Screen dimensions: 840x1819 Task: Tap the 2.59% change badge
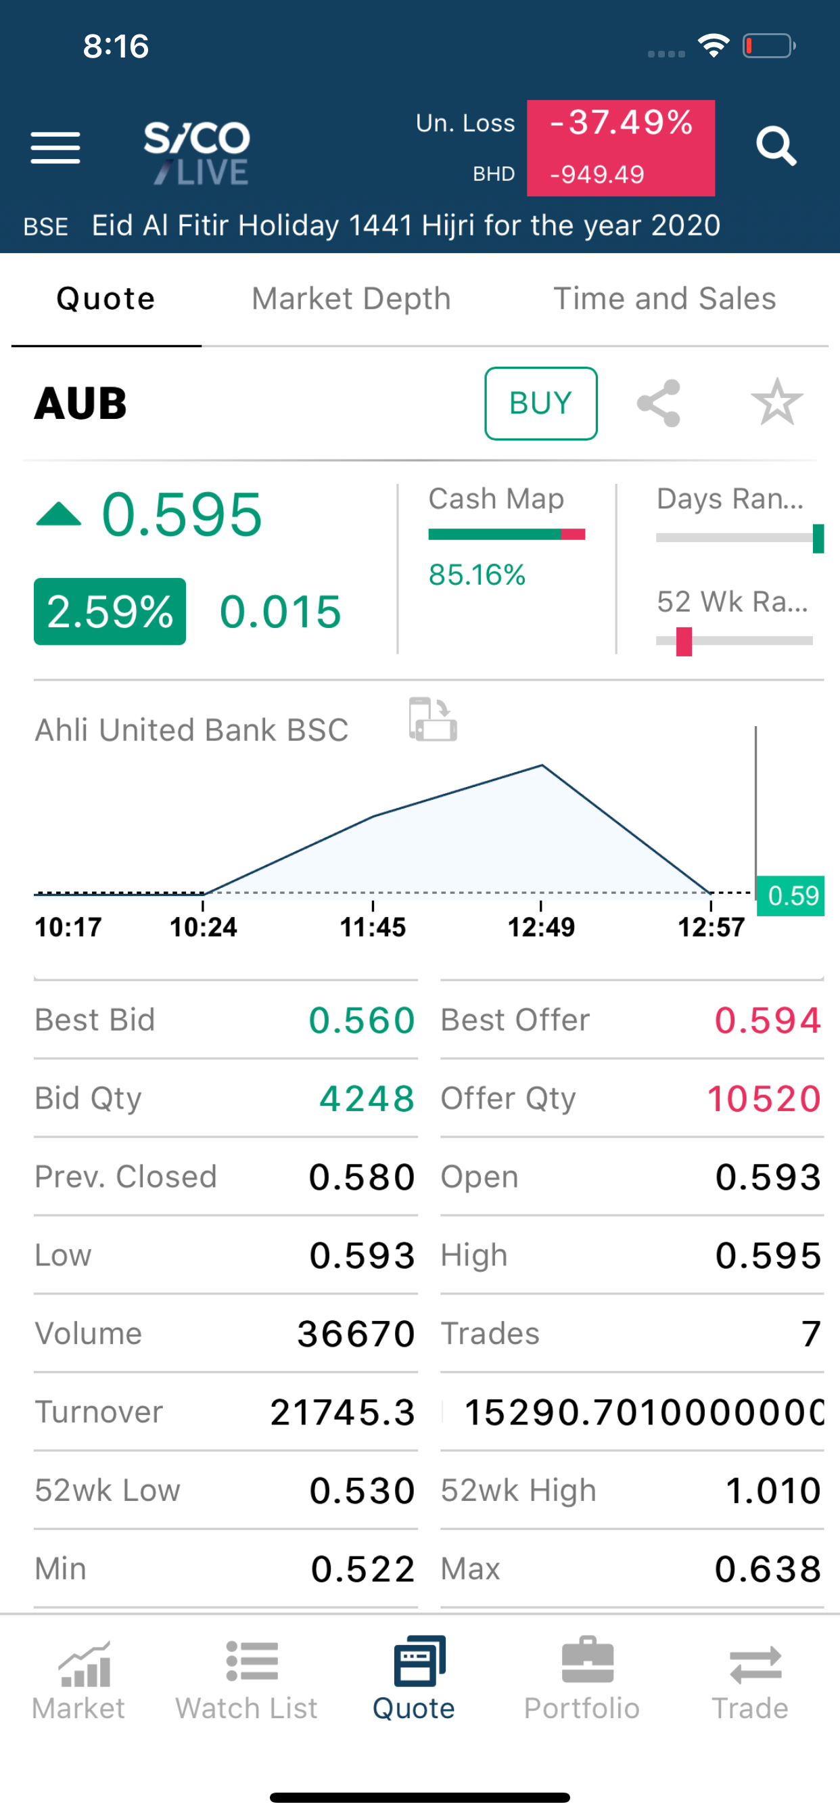coord(110,612)
